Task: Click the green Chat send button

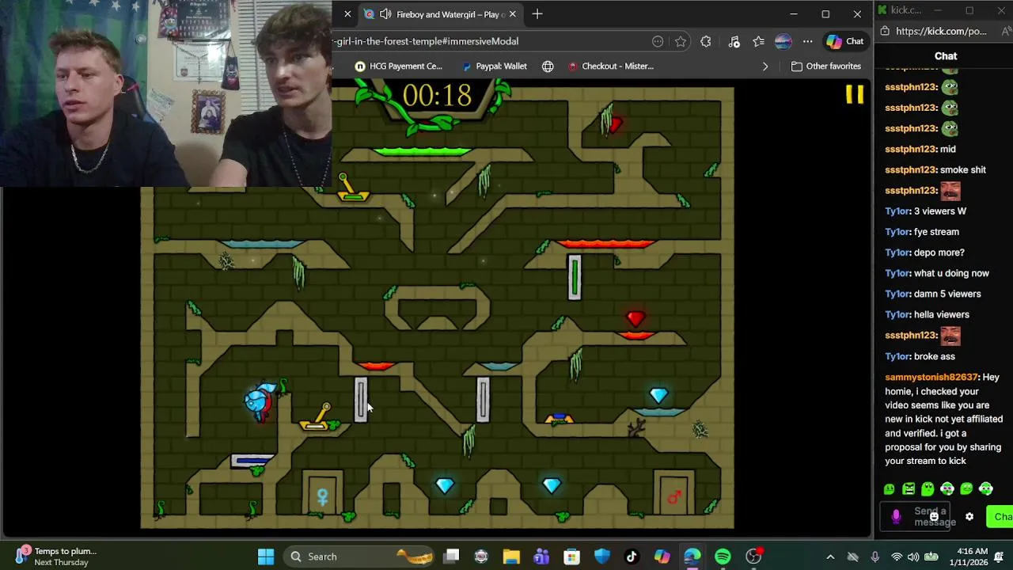Action: [1000, 517]
